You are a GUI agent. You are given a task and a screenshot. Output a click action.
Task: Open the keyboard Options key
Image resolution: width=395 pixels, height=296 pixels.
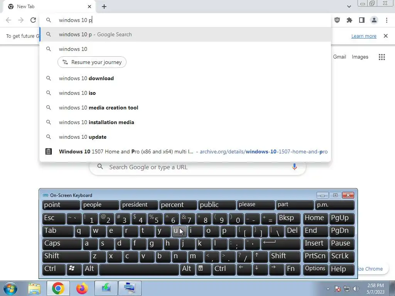coord(316,269)
